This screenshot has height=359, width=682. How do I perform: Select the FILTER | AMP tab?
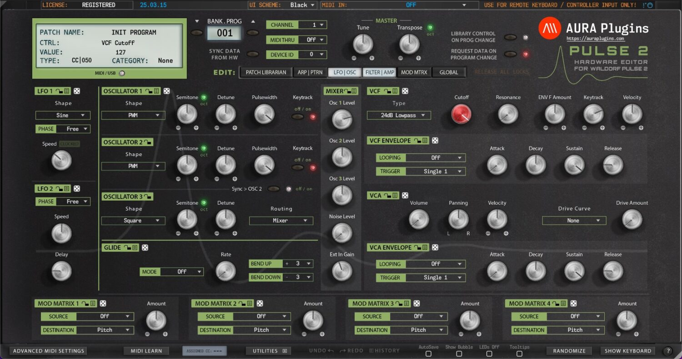(380, 72)
